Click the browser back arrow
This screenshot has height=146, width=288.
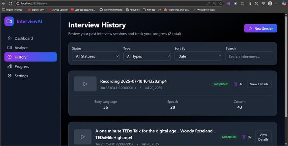[4, 4]
